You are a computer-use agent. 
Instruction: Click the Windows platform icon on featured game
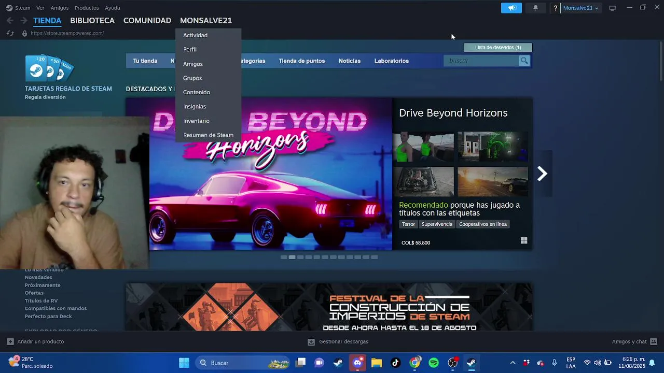tap(524, 240)
